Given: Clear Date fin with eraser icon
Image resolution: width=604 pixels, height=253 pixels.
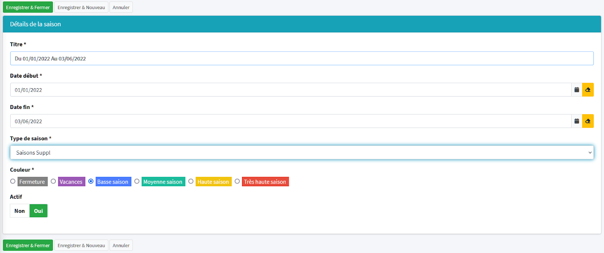Looking at the screenshot, I should [588, 121].
